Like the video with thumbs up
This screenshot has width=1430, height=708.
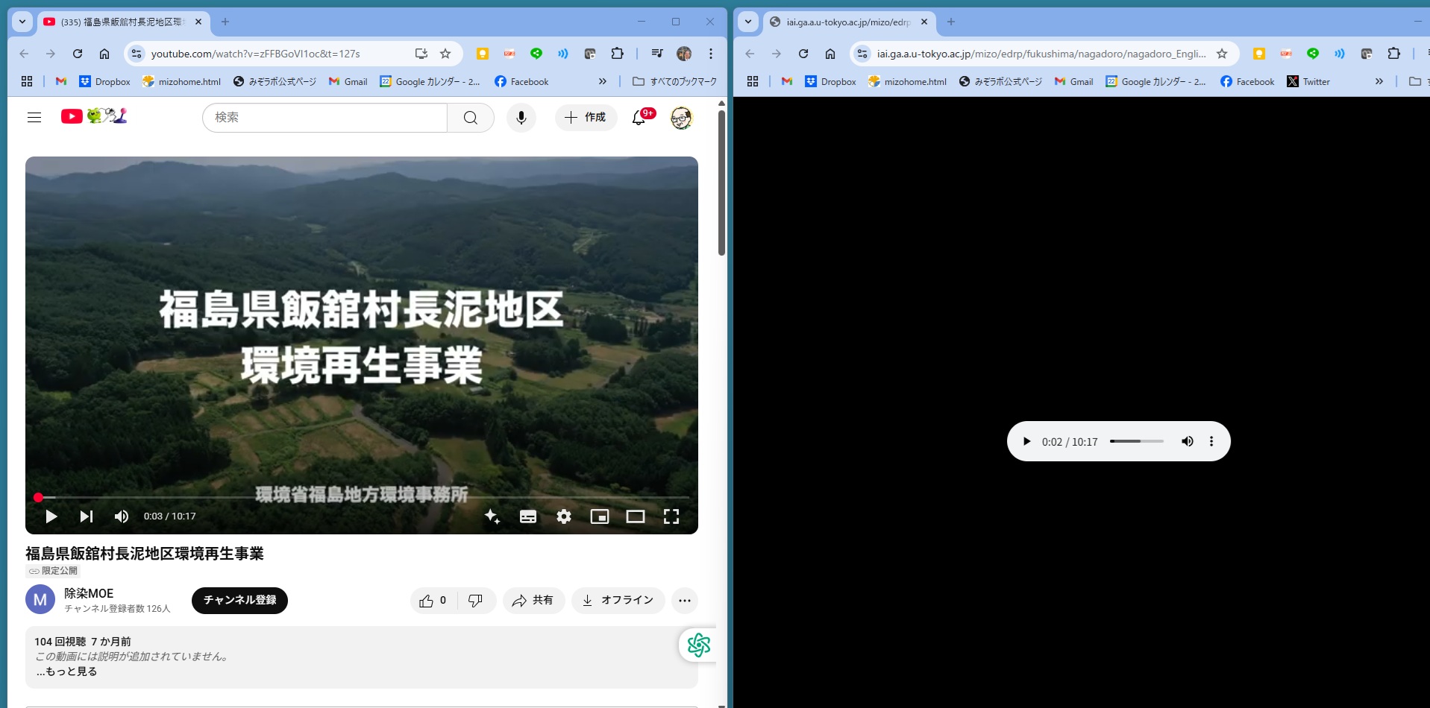tap(433, 601)
